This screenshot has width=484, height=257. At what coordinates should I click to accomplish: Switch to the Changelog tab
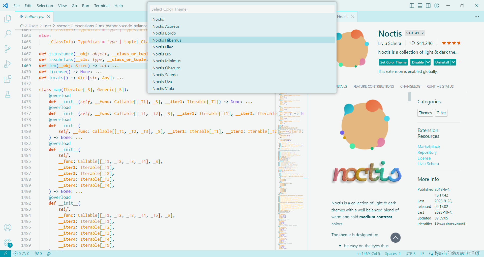coord(410,86)
